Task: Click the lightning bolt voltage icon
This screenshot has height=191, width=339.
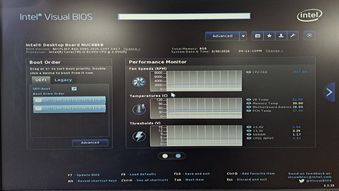Action: tap(139, 136)
